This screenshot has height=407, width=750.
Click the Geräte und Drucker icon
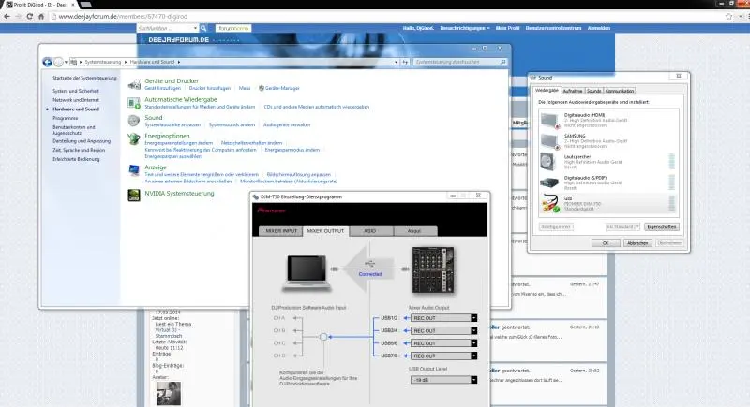pos(135,84)
